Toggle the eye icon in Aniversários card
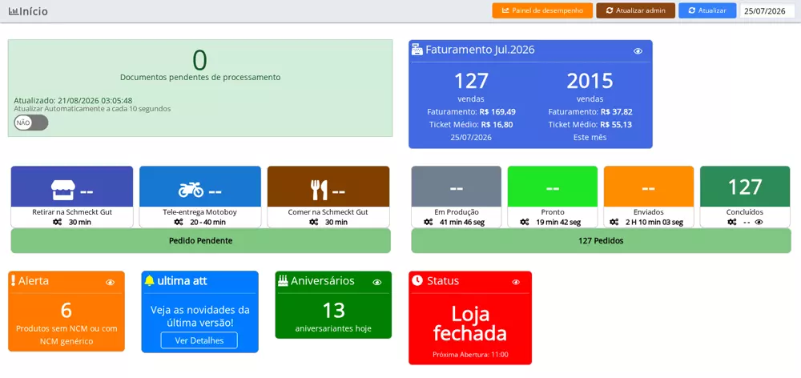 point(377,283)
